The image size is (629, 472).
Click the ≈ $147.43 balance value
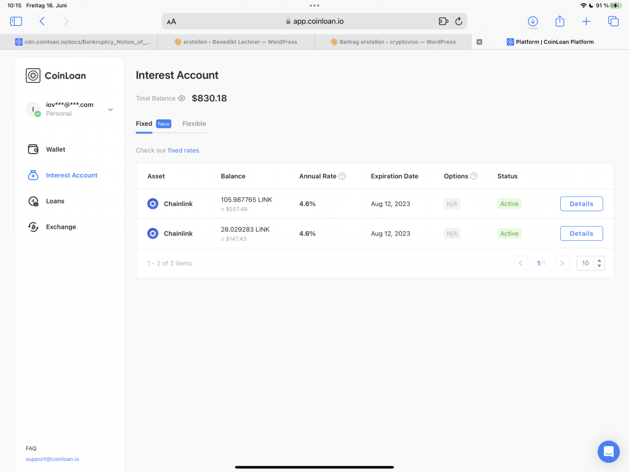(x=233, y=239)
